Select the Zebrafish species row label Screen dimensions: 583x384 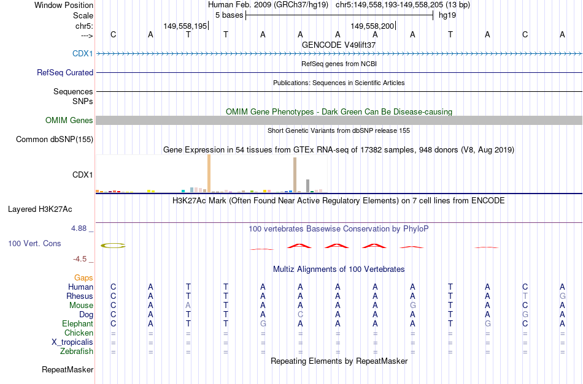(x=77, y=351)
